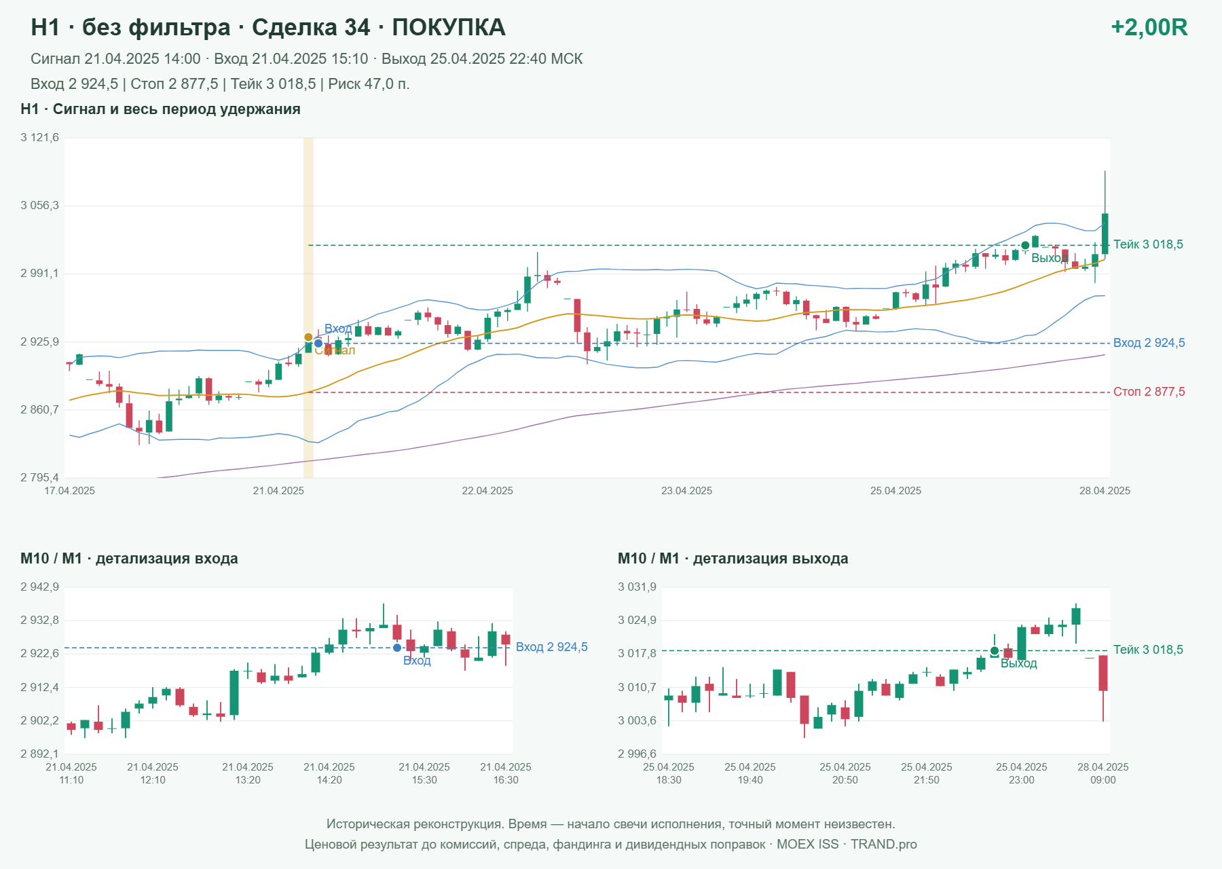
Task: Click the 22.04.2025 date axis label
Action: click(x=487, y=491)
